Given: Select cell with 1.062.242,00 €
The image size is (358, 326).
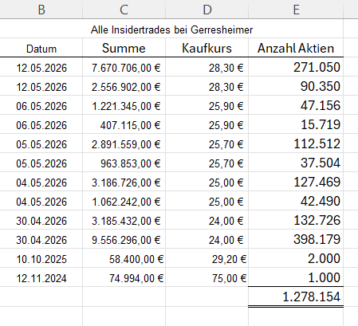Looking at the screenshot, I should pyautogui.click(x=124, y=202).
